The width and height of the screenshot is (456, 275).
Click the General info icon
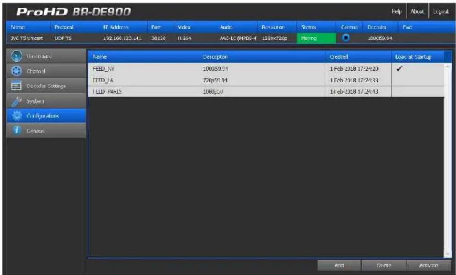[17, 131]
